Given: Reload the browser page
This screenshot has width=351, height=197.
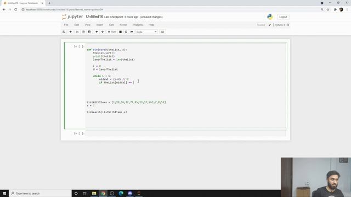Looking at the screenshot, I should click(16, 10).
